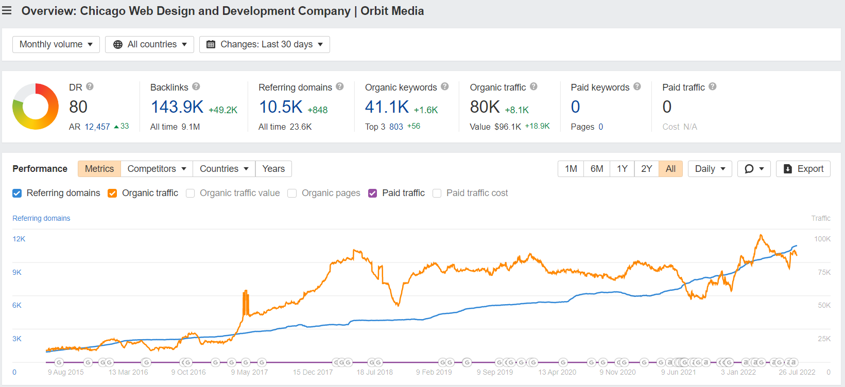
Task: Toggle Organic traffic checkbox
Action: [112, 193]
